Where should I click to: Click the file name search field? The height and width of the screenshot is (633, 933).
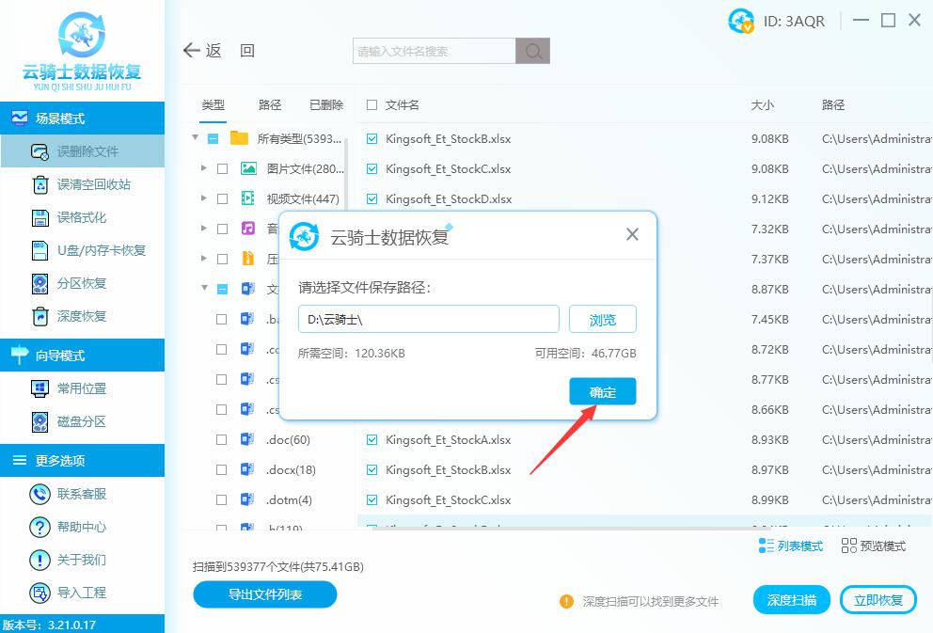435,51
